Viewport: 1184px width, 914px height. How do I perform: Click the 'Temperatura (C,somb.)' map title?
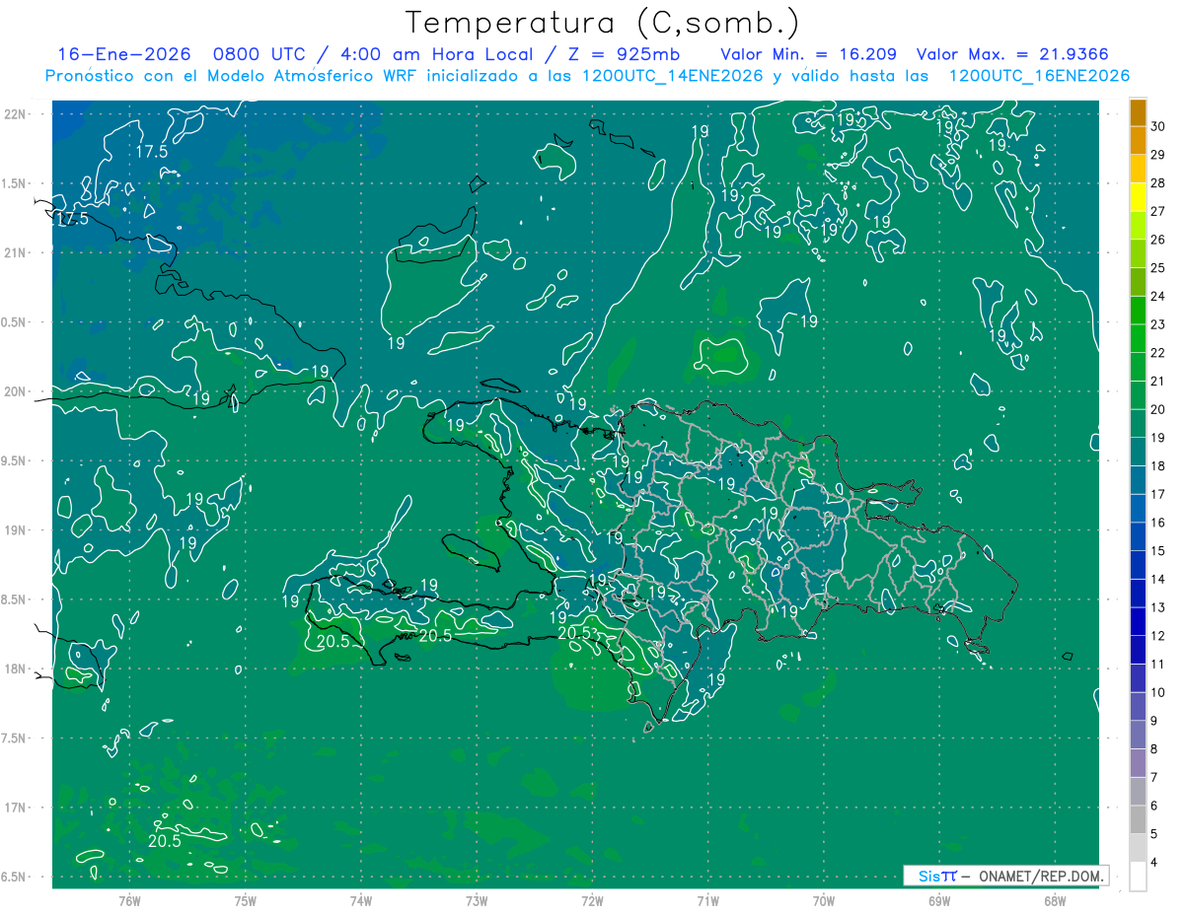tap(603, 23)
